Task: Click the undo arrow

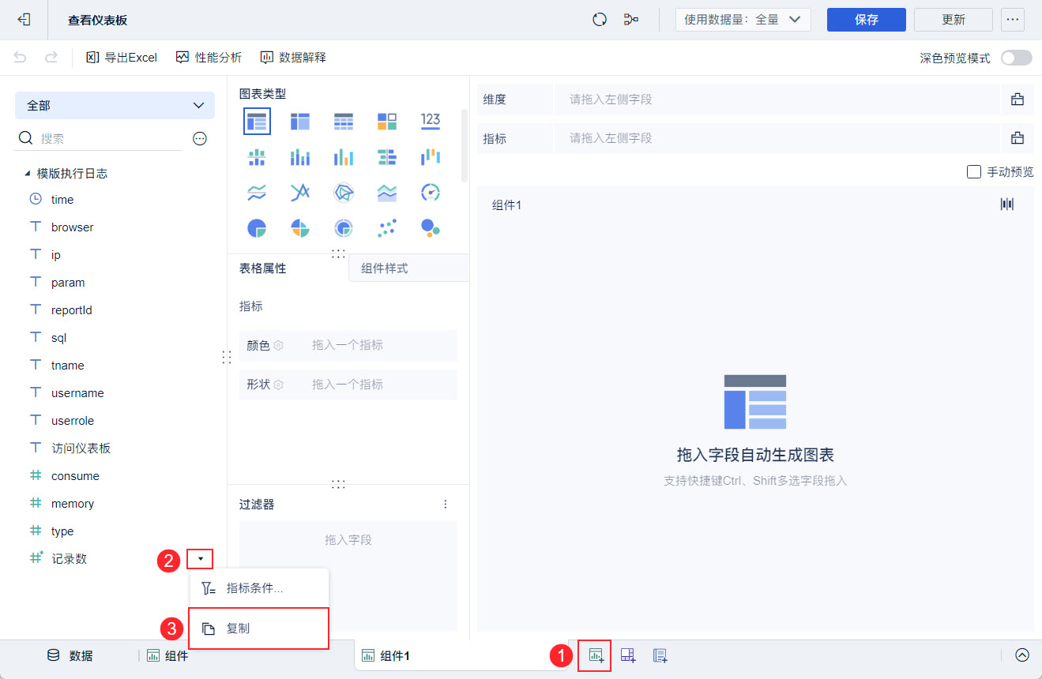Action: 21,57
